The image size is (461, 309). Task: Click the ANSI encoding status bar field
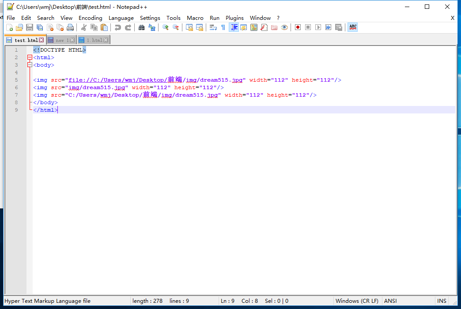390,301
